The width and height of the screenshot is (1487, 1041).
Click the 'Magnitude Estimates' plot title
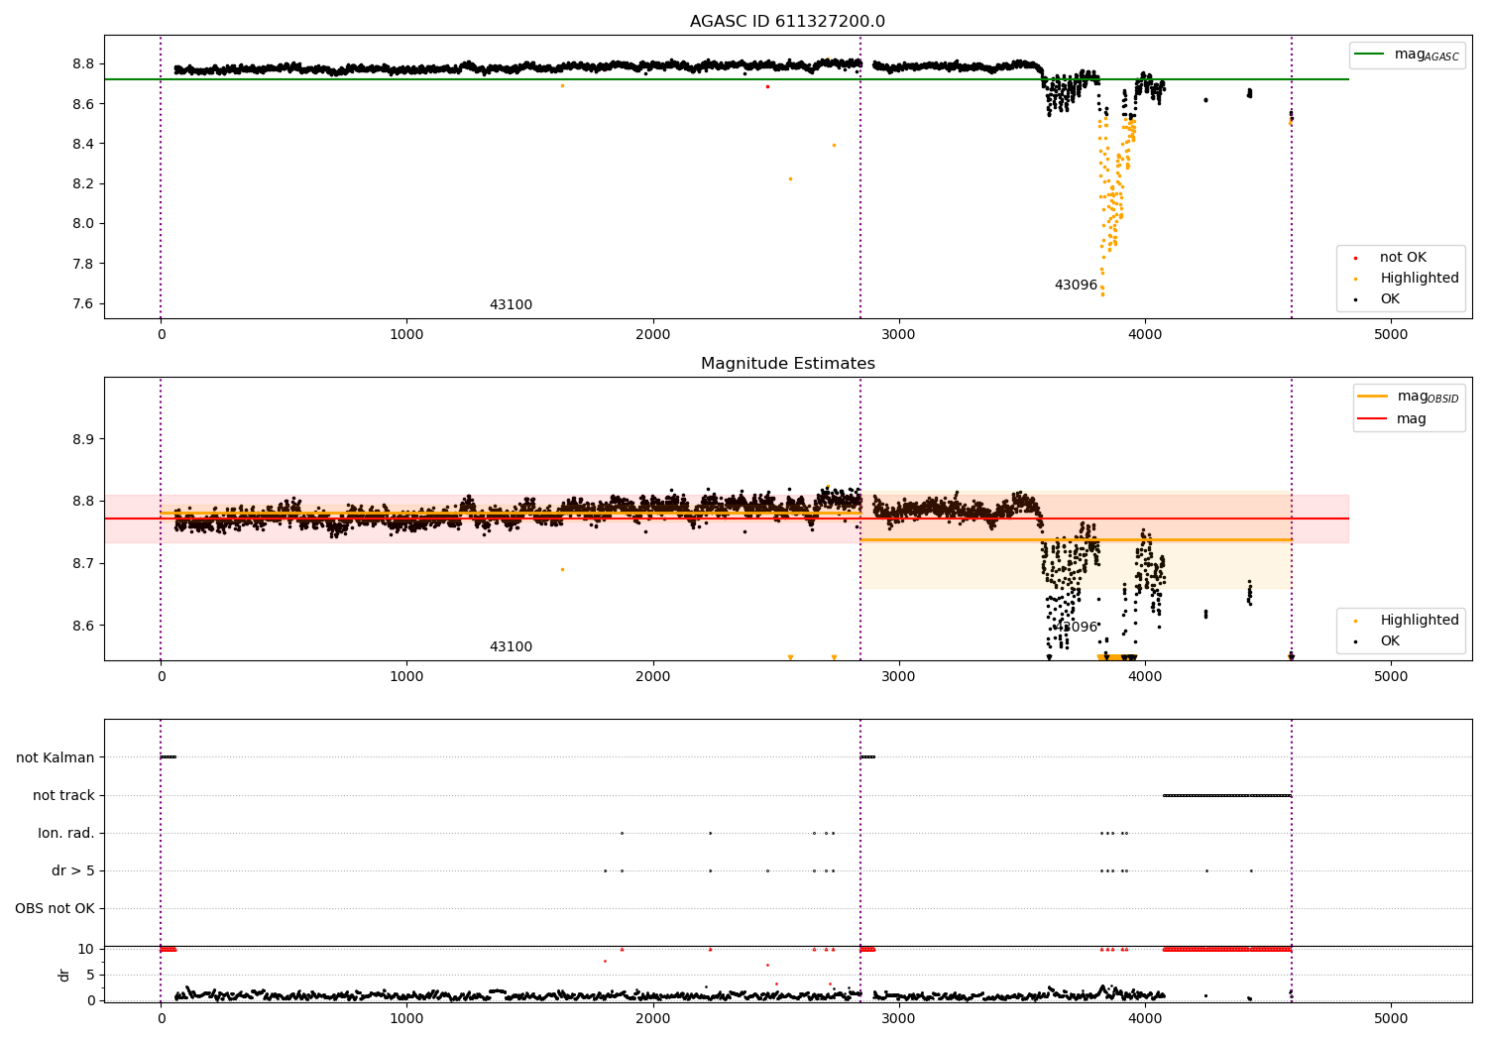pos(787,364)
